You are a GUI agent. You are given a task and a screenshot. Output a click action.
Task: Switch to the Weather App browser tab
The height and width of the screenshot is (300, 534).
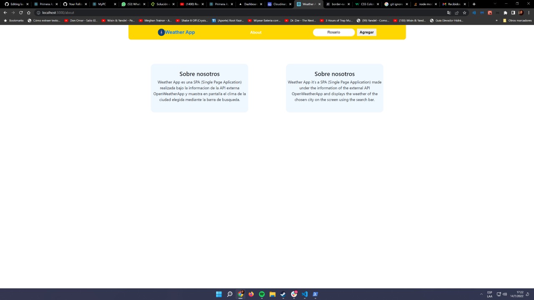(x=308, y=4)
